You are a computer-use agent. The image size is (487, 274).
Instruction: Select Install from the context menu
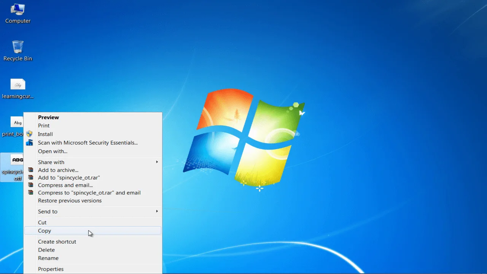(x=93, y=134)
